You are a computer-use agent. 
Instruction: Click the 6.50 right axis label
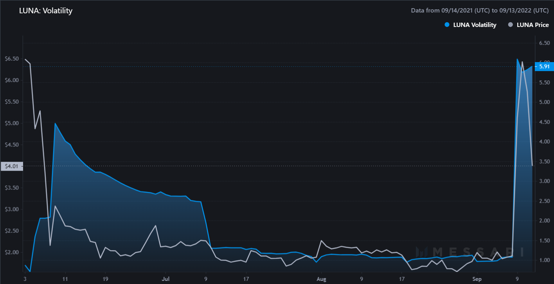tap(545, 43)
